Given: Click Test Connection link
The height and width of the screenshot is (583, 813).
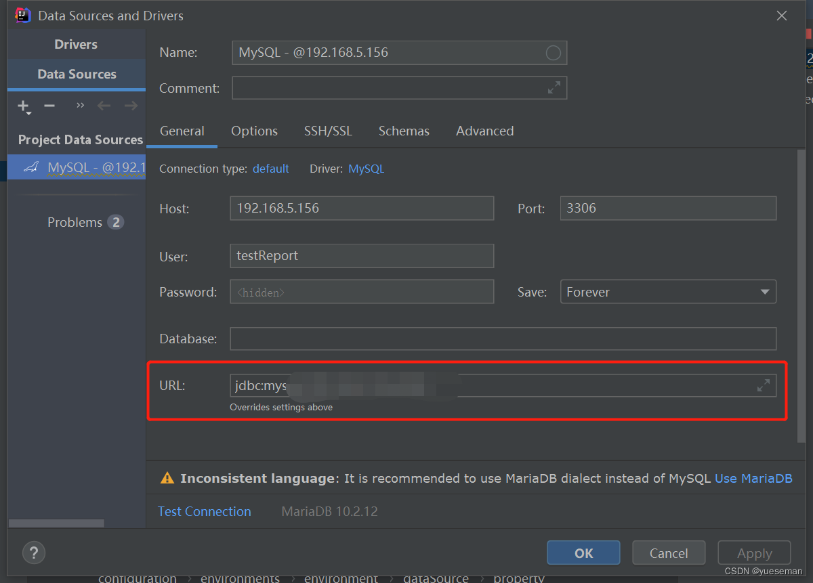Looking at the screenshot, I should (205, 511).
